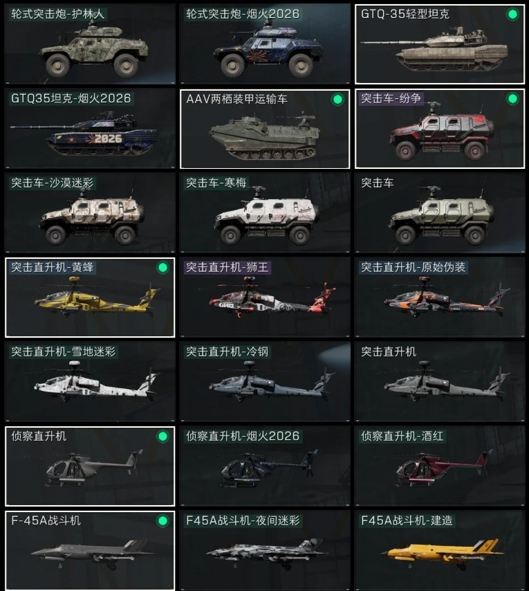Click the green dot on 突击直升机-黄蜂
Image resolution: width=529 pixels, height=591 pixels.
tap(163, 268)
